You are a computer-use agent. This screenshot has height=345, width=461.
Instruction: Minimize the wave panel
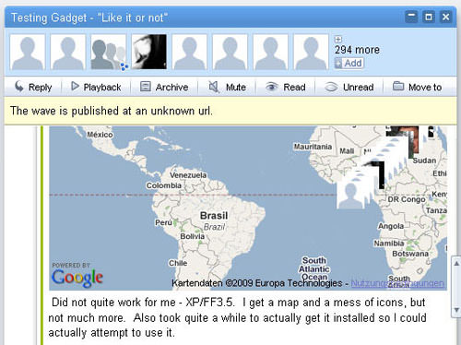[x=411, y=17]
